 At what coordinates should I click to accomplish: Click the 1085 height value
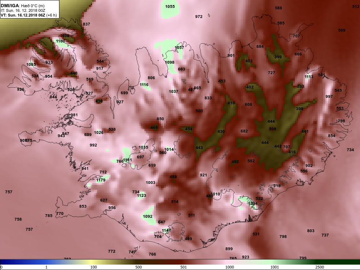click(x=31, y=64)
